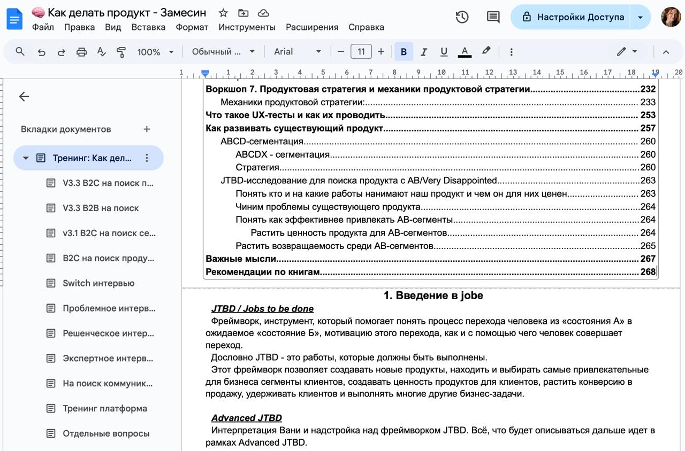Toggle italic formatting
The width and height of the screenshot is (685, 451).
tap(423, 52)
